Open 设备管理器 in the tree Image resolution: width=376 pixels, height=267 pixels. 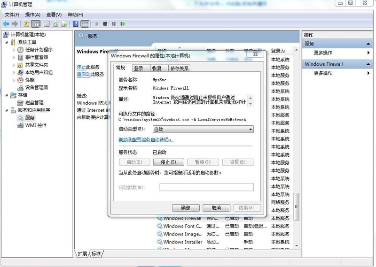tap(36, 87)
